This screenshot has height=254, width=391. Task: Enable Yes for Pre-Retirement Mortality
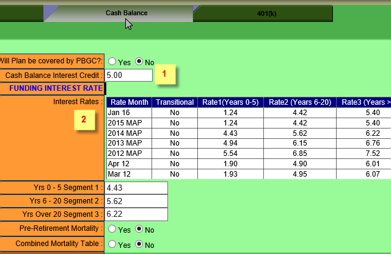(112, 229)
